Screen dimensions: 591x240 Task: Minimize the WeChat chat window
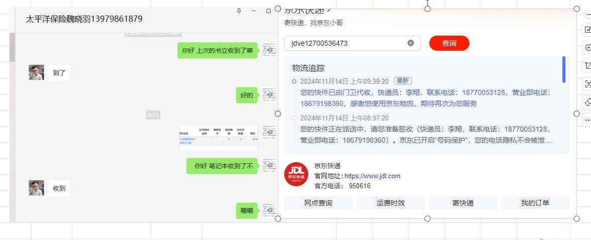253,11
